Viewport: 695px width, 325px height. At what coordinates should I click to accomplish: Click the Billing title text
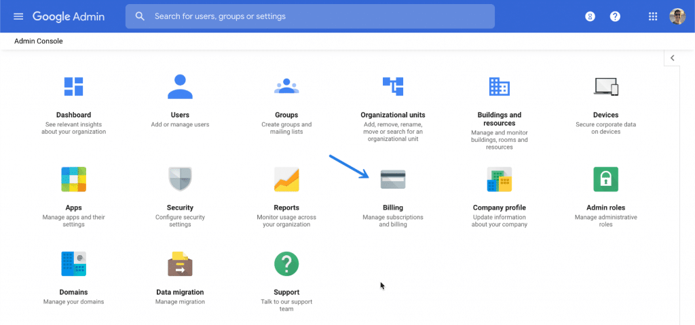click(x=393, y=208)
